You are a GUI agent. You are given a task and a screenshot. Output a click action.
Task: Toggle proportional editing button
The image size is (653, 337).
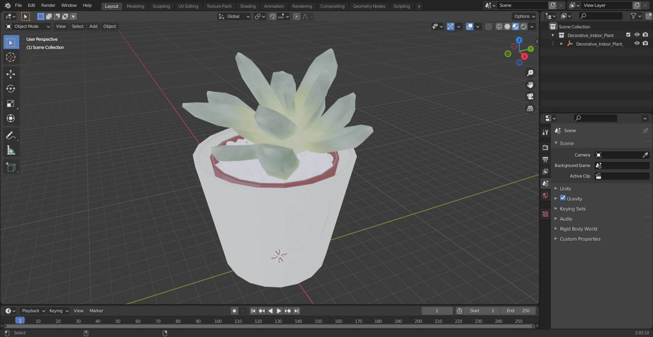coord(297,16)
